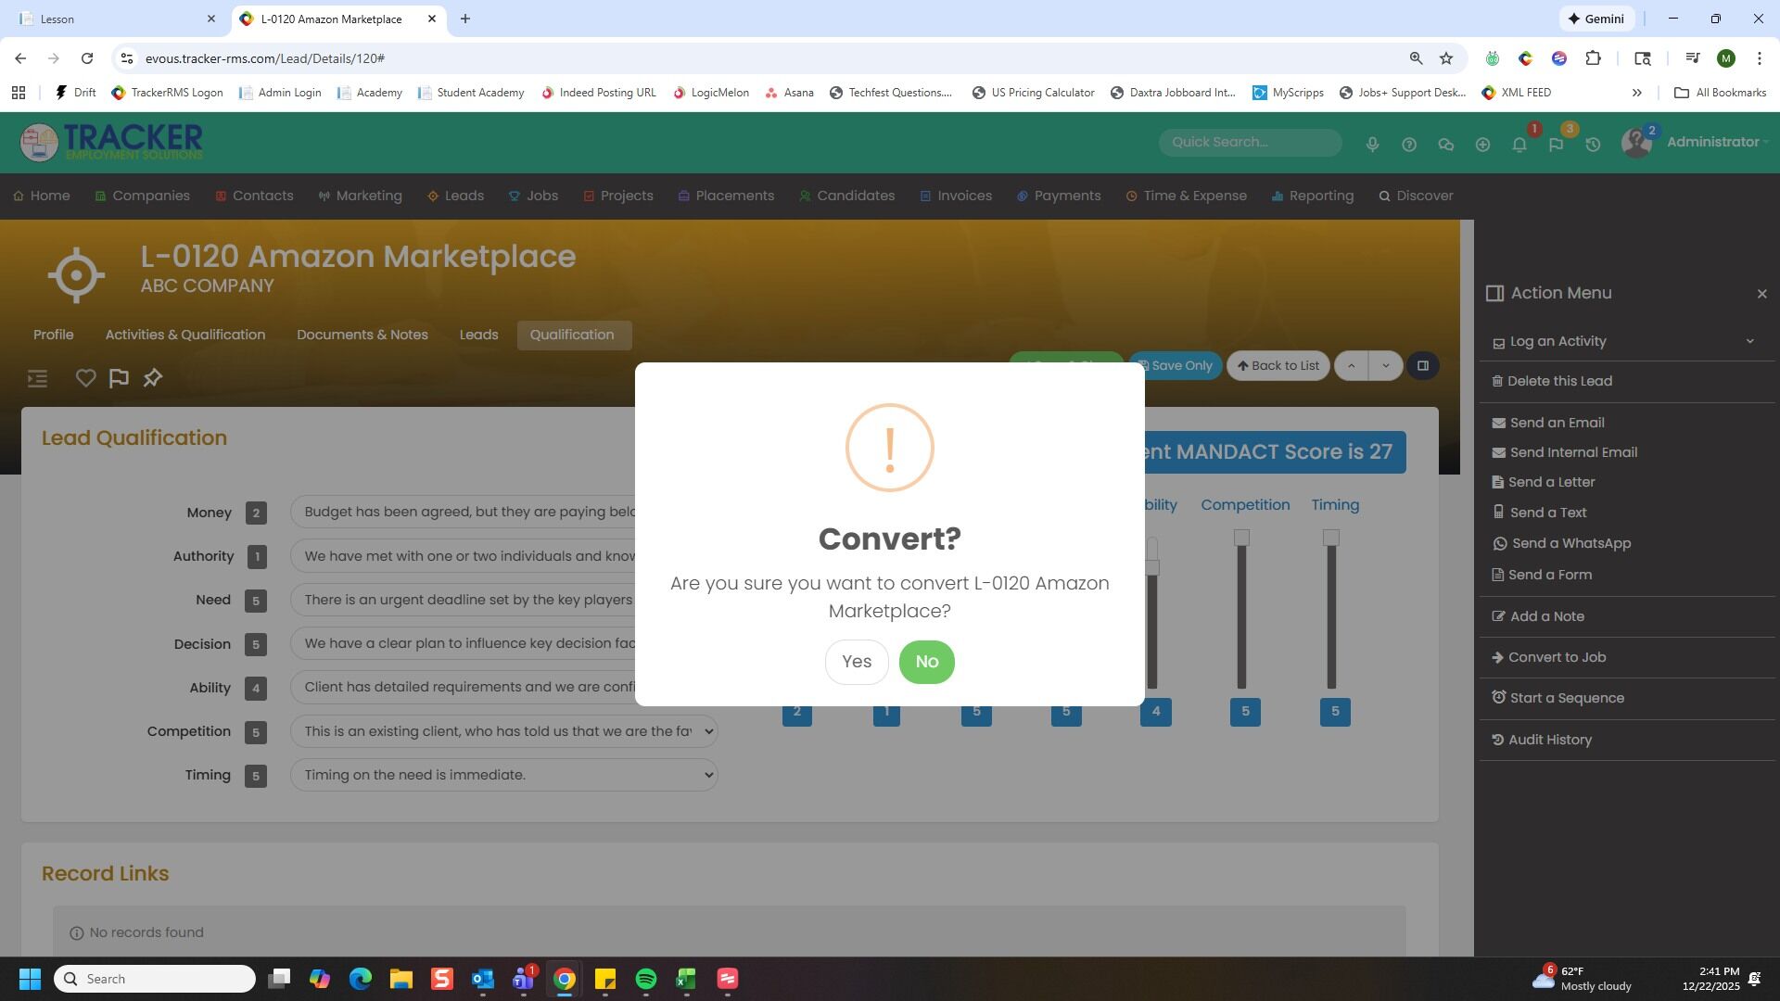1780x1001 pixels.
Task: Open the help question mark icon
Action: [1408, 145]
